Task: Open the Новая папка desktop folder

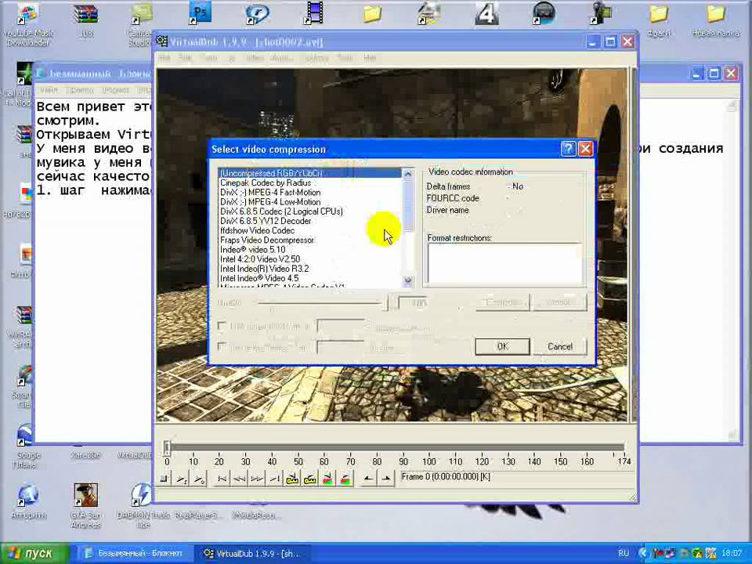Action: 715,20
